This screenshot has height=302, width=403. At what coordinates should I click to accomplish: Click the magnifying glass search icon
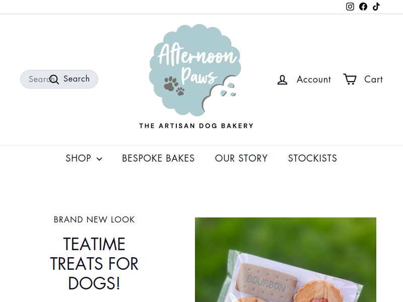(x=54, y=80)
